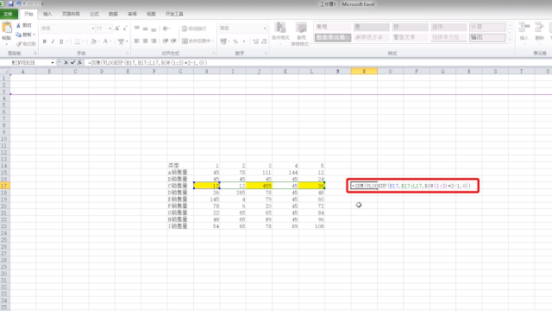Open number format dropdown (常规)
The image size is (552, 311).
[x=265, y=29]
